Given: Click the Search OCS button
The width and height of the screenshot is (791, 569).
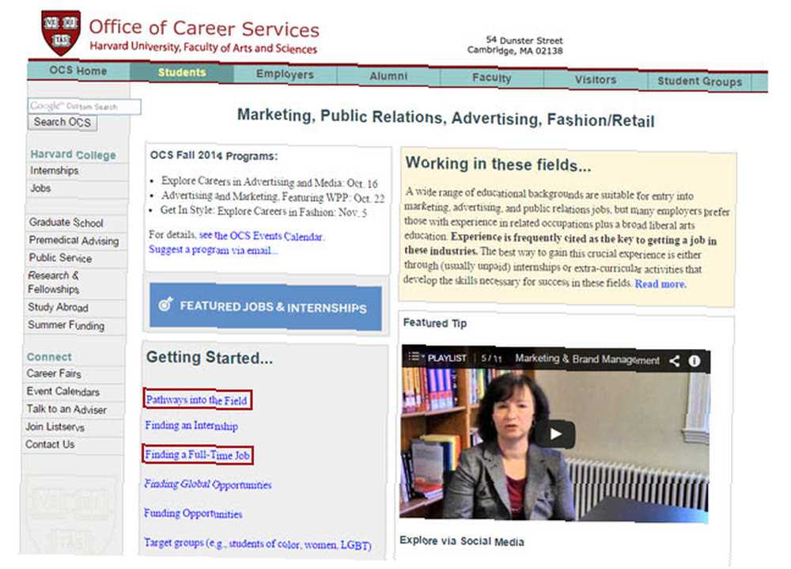Looking at the screenshot, I should tap(62, 122).
